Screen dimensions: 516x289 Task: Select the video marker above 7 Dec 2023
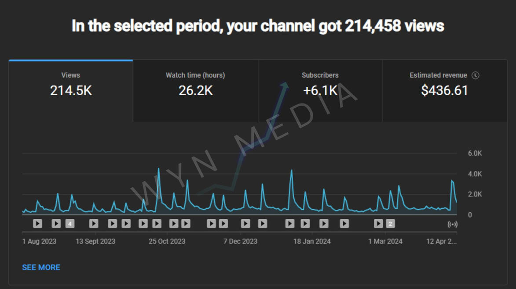[x=245, y=224]
